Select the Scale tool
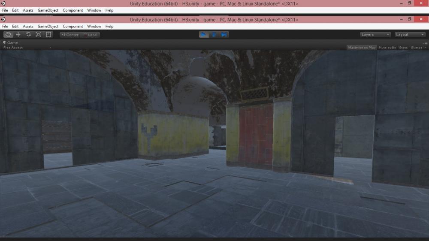Viewport: 429px width, 241px height. (x=39, y=34)
